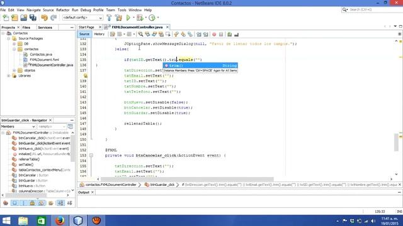Switch to the Start Page tab
This screenshot has width=403, height=226.
pos(86,27)
